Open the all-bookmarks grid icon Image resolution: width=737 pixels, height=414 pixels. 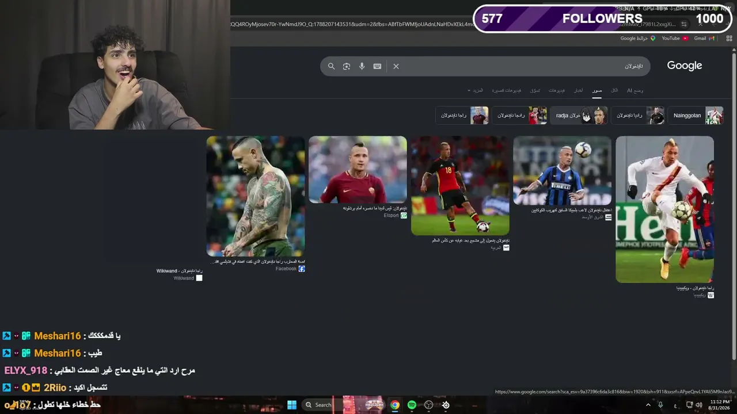[729, 39]
